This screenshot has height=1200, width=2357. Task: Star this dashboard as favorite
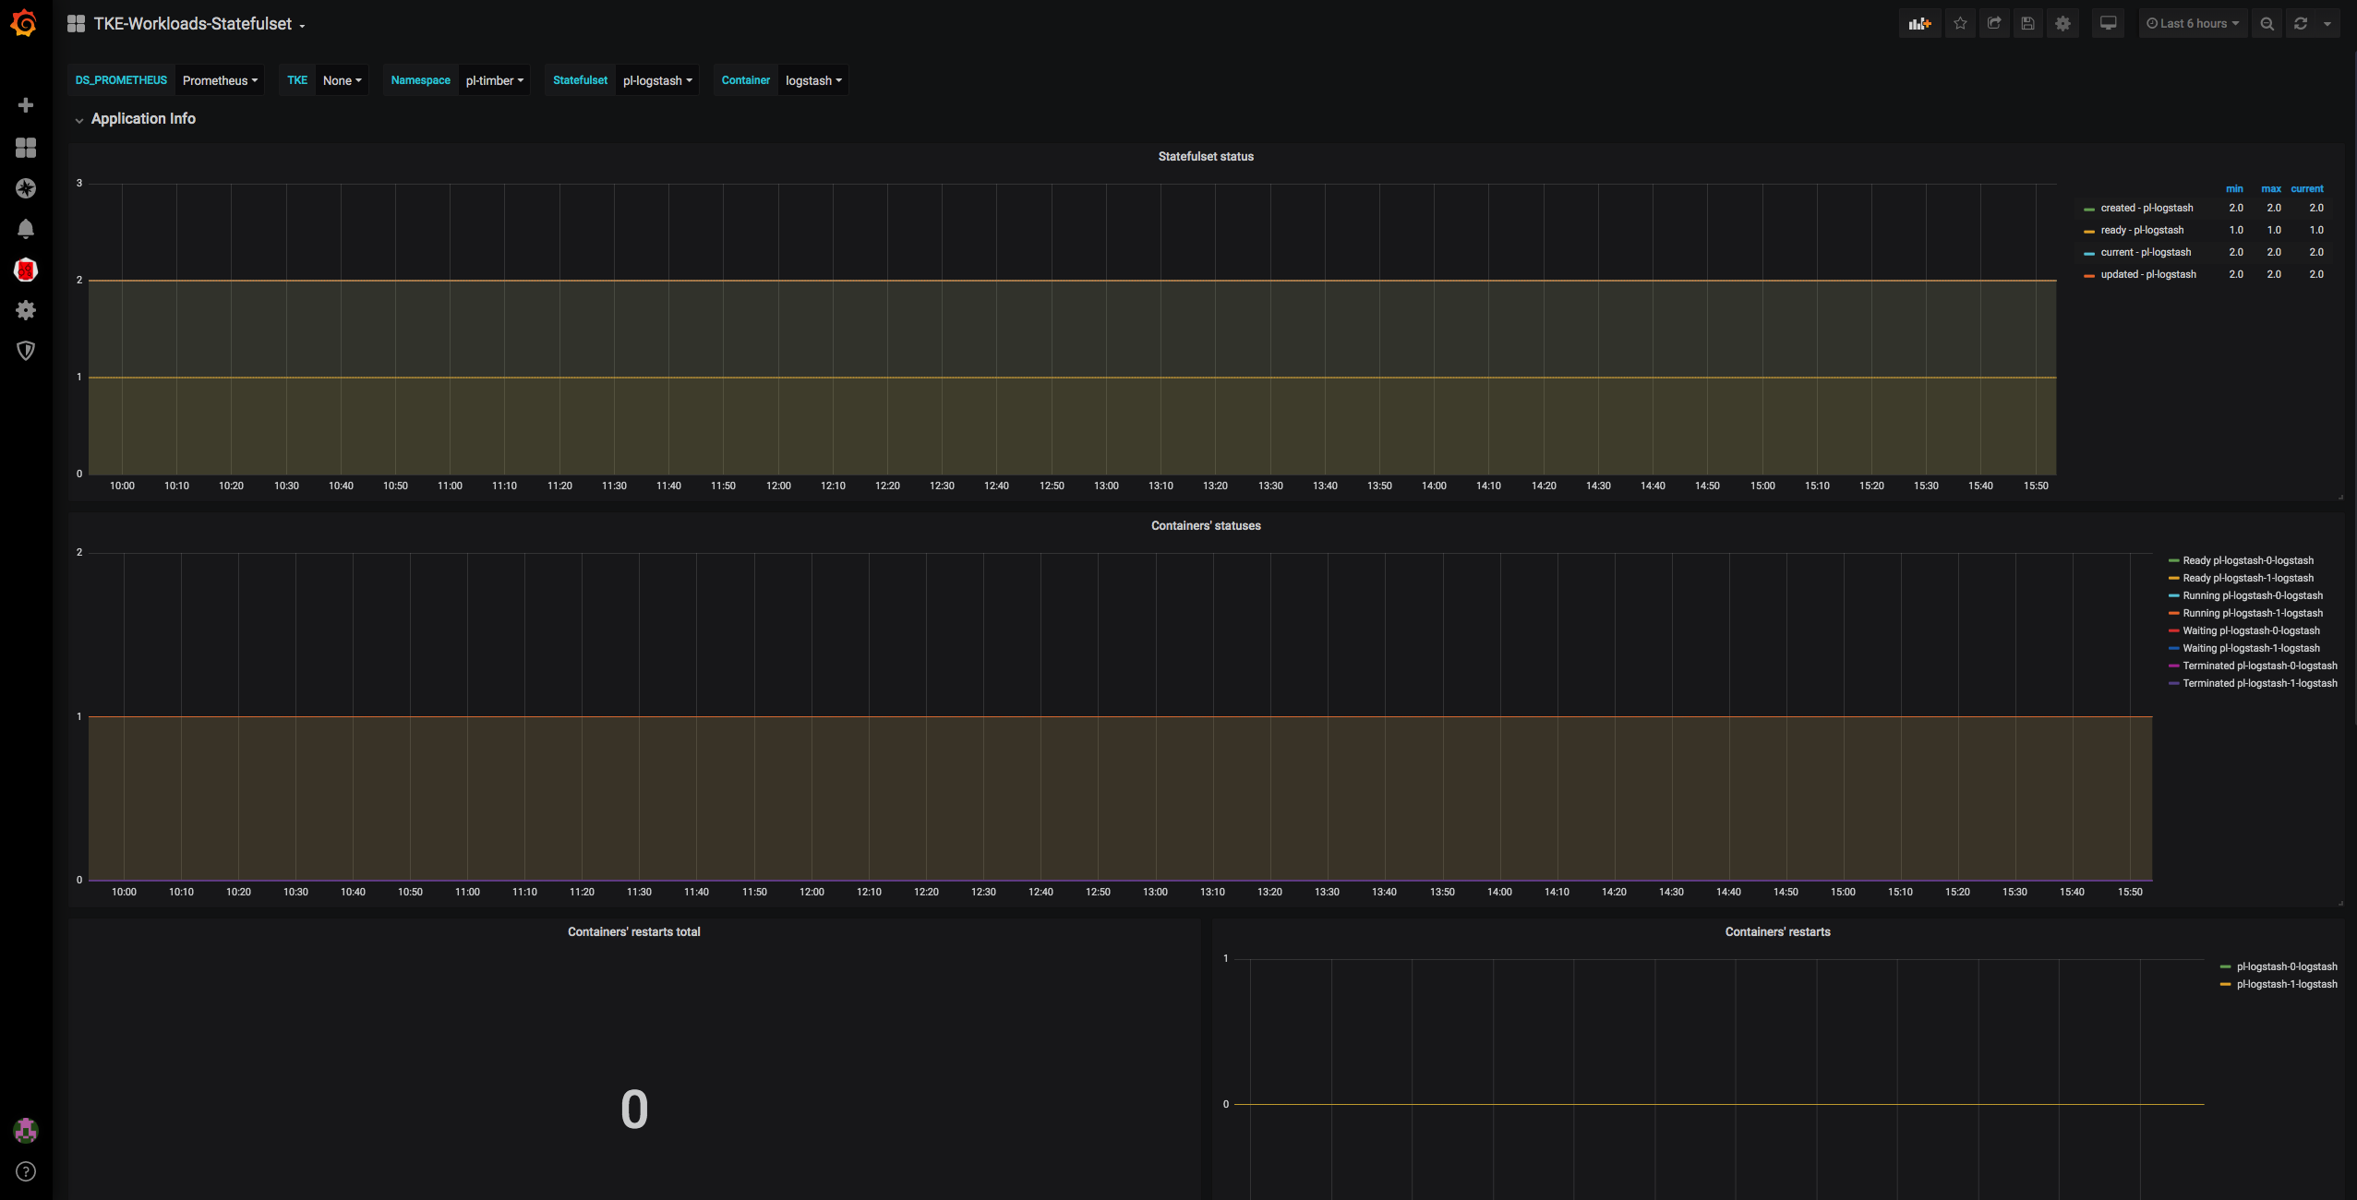1960,24
